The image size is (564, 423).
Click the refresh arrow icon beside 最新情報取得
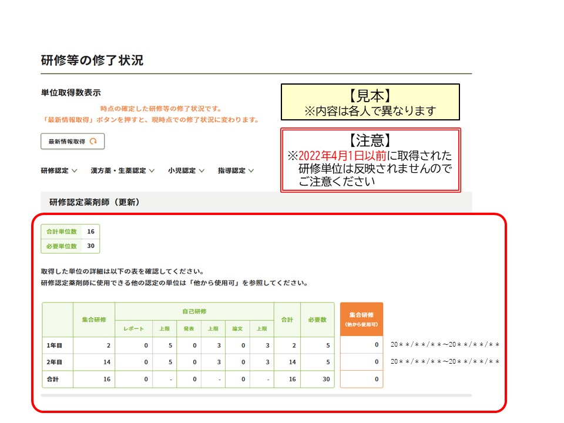[x=93, y=142]
